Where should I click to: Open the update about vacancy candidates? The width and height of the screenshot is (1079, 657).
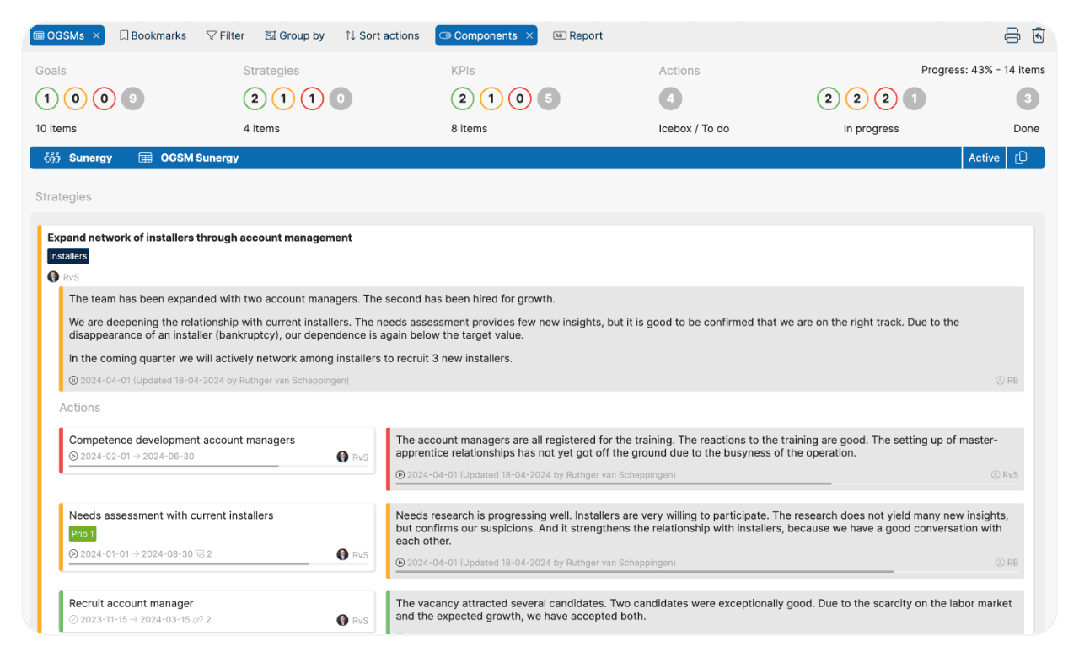click(705, 613)
